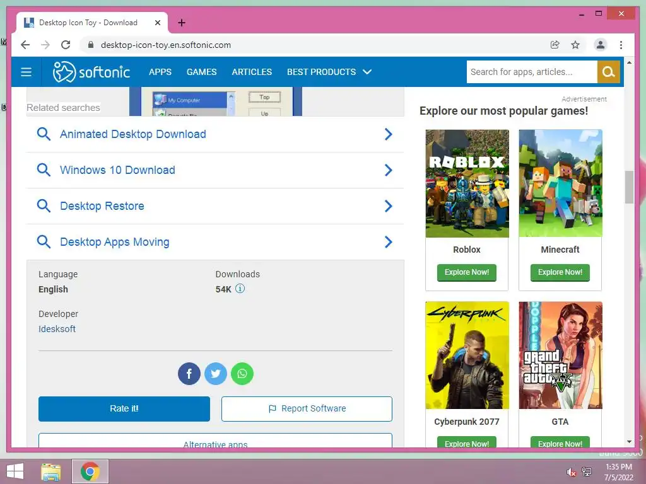Share page via Facebook icon

pyautogui.click(x=189, y=374)
